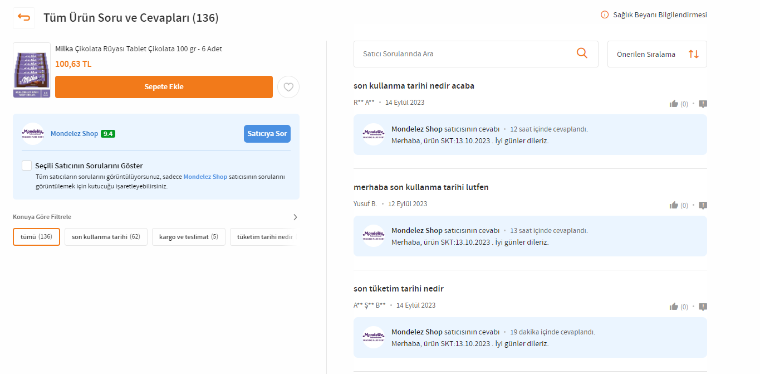Filter by kargo ve teslimat (5)
760x374 pixels.
click(x=189, y=237)
